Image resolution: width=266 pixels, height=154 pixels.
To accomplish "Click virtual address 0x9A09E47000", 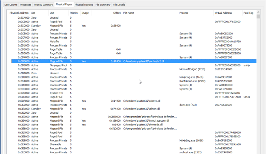I will point(224,77).
